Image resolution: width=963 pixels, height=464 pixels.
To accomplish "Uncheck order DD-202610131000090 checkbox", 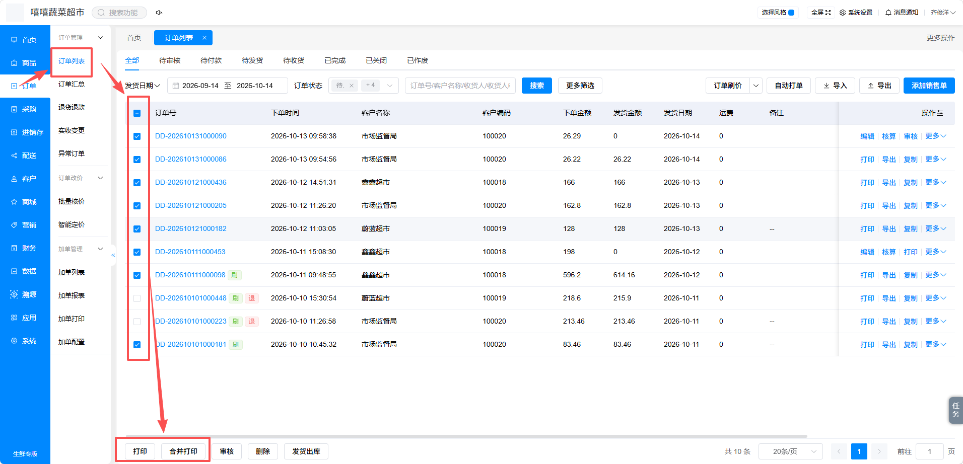I will (137, 136).
